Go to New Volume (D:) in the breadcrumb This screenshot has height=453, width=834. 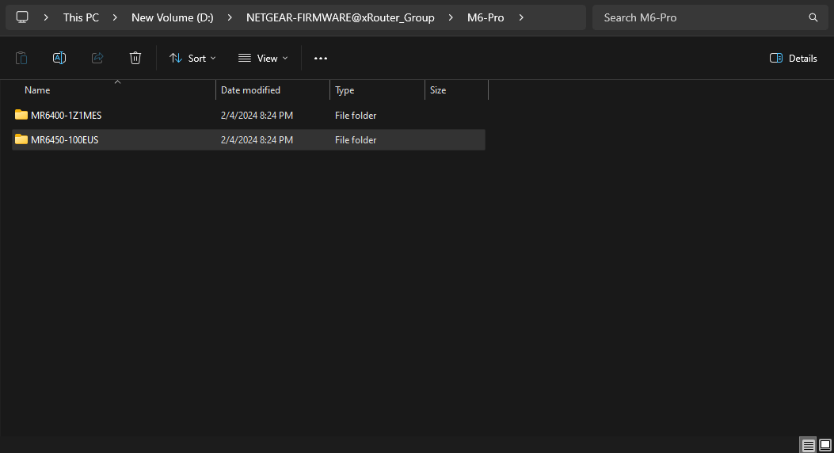point(173,17)
